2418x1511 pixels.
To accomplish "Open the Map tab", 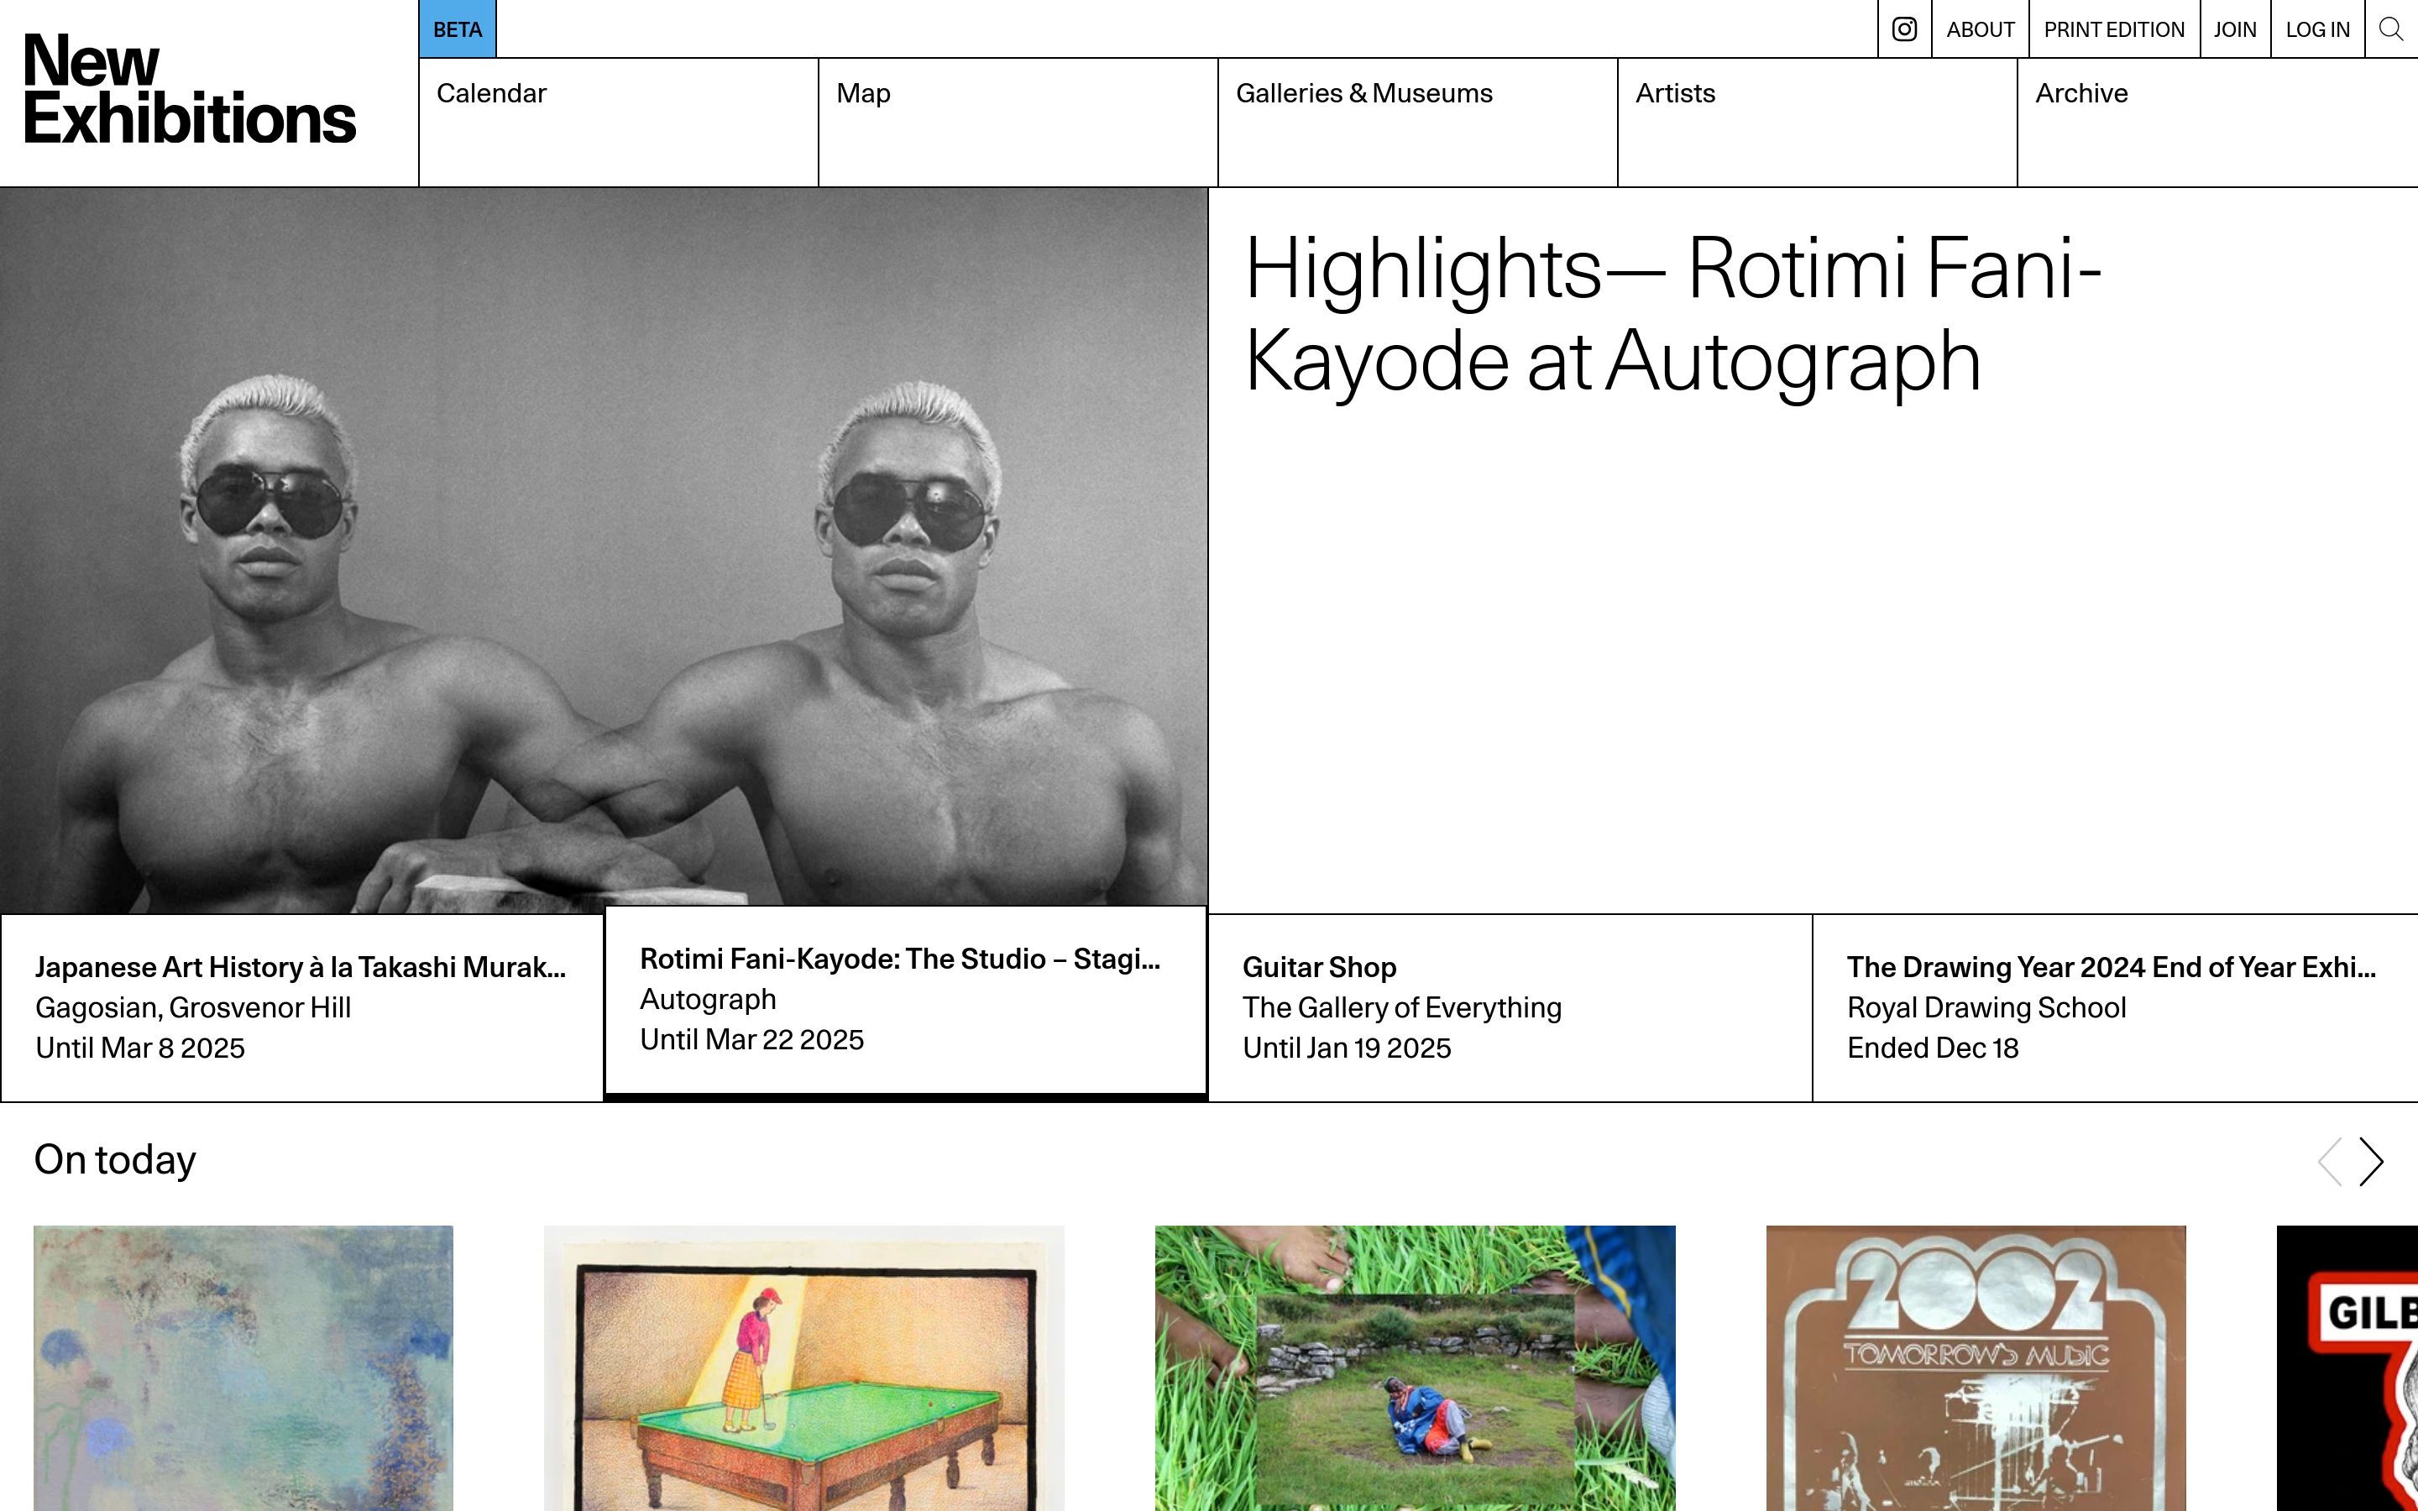I will coord(1018,122).
